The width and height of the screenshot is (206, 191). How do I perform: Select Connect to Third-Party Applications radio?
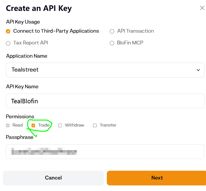pos(8,31)
